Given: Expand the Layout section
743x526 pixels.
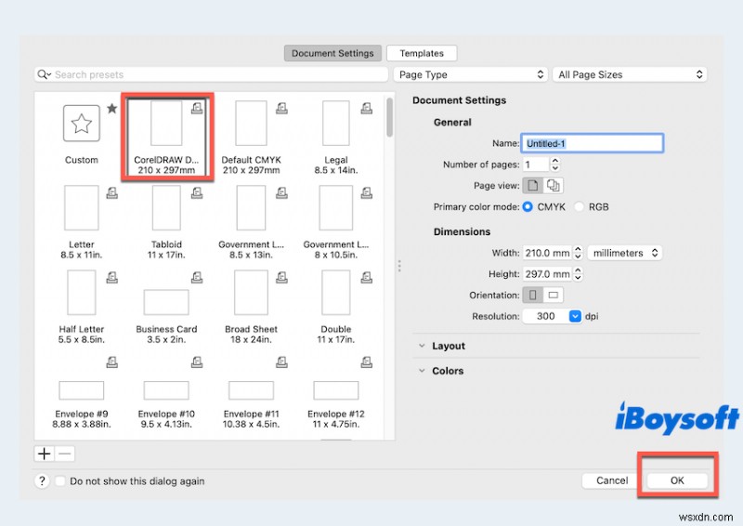Looking at the screenshot, I should click(x=422, y=346).
